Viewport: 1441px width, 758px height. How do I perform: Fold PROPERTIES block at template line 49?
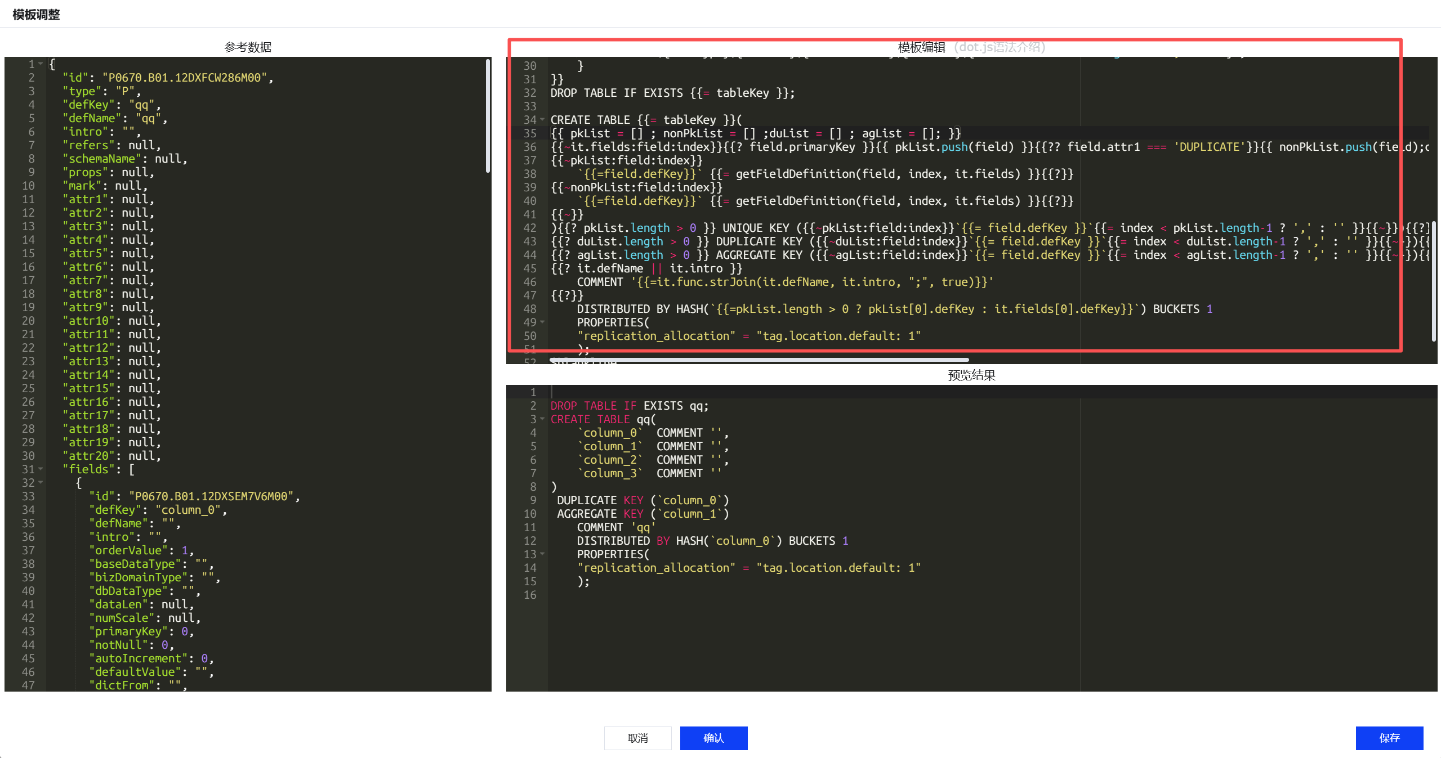tap(542, 322)
